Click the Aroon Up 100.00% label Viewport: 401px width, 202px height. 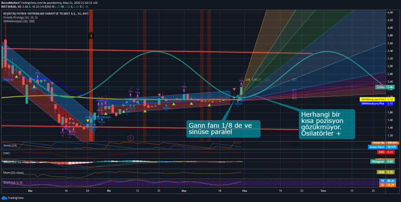coord(385,143)
